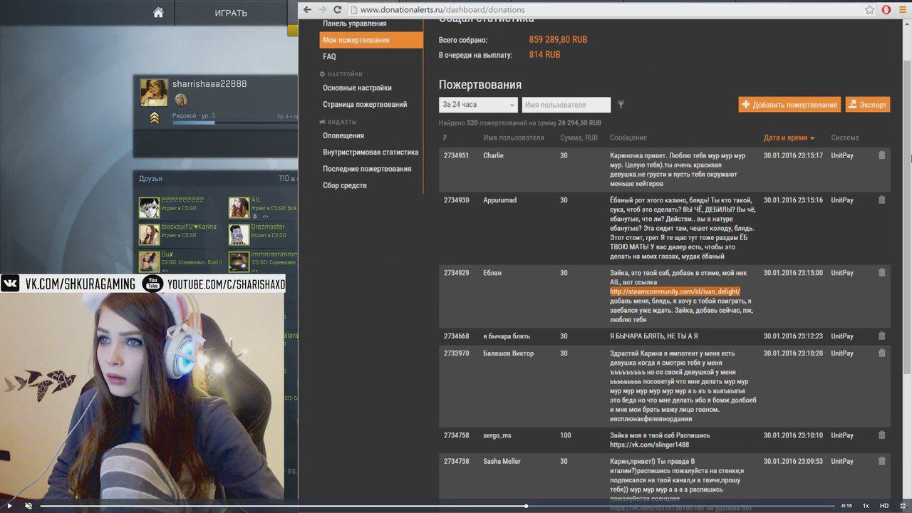Click the payout queue 814 RUB value
912x513 pixels.
544,55
